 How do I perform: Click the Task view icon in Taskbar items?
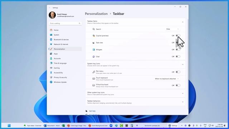(94, 43)
